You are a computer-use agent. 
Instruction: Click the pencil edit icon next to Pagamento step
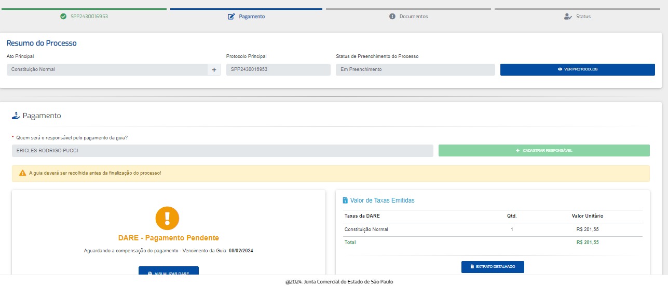(x=231, y=16)
